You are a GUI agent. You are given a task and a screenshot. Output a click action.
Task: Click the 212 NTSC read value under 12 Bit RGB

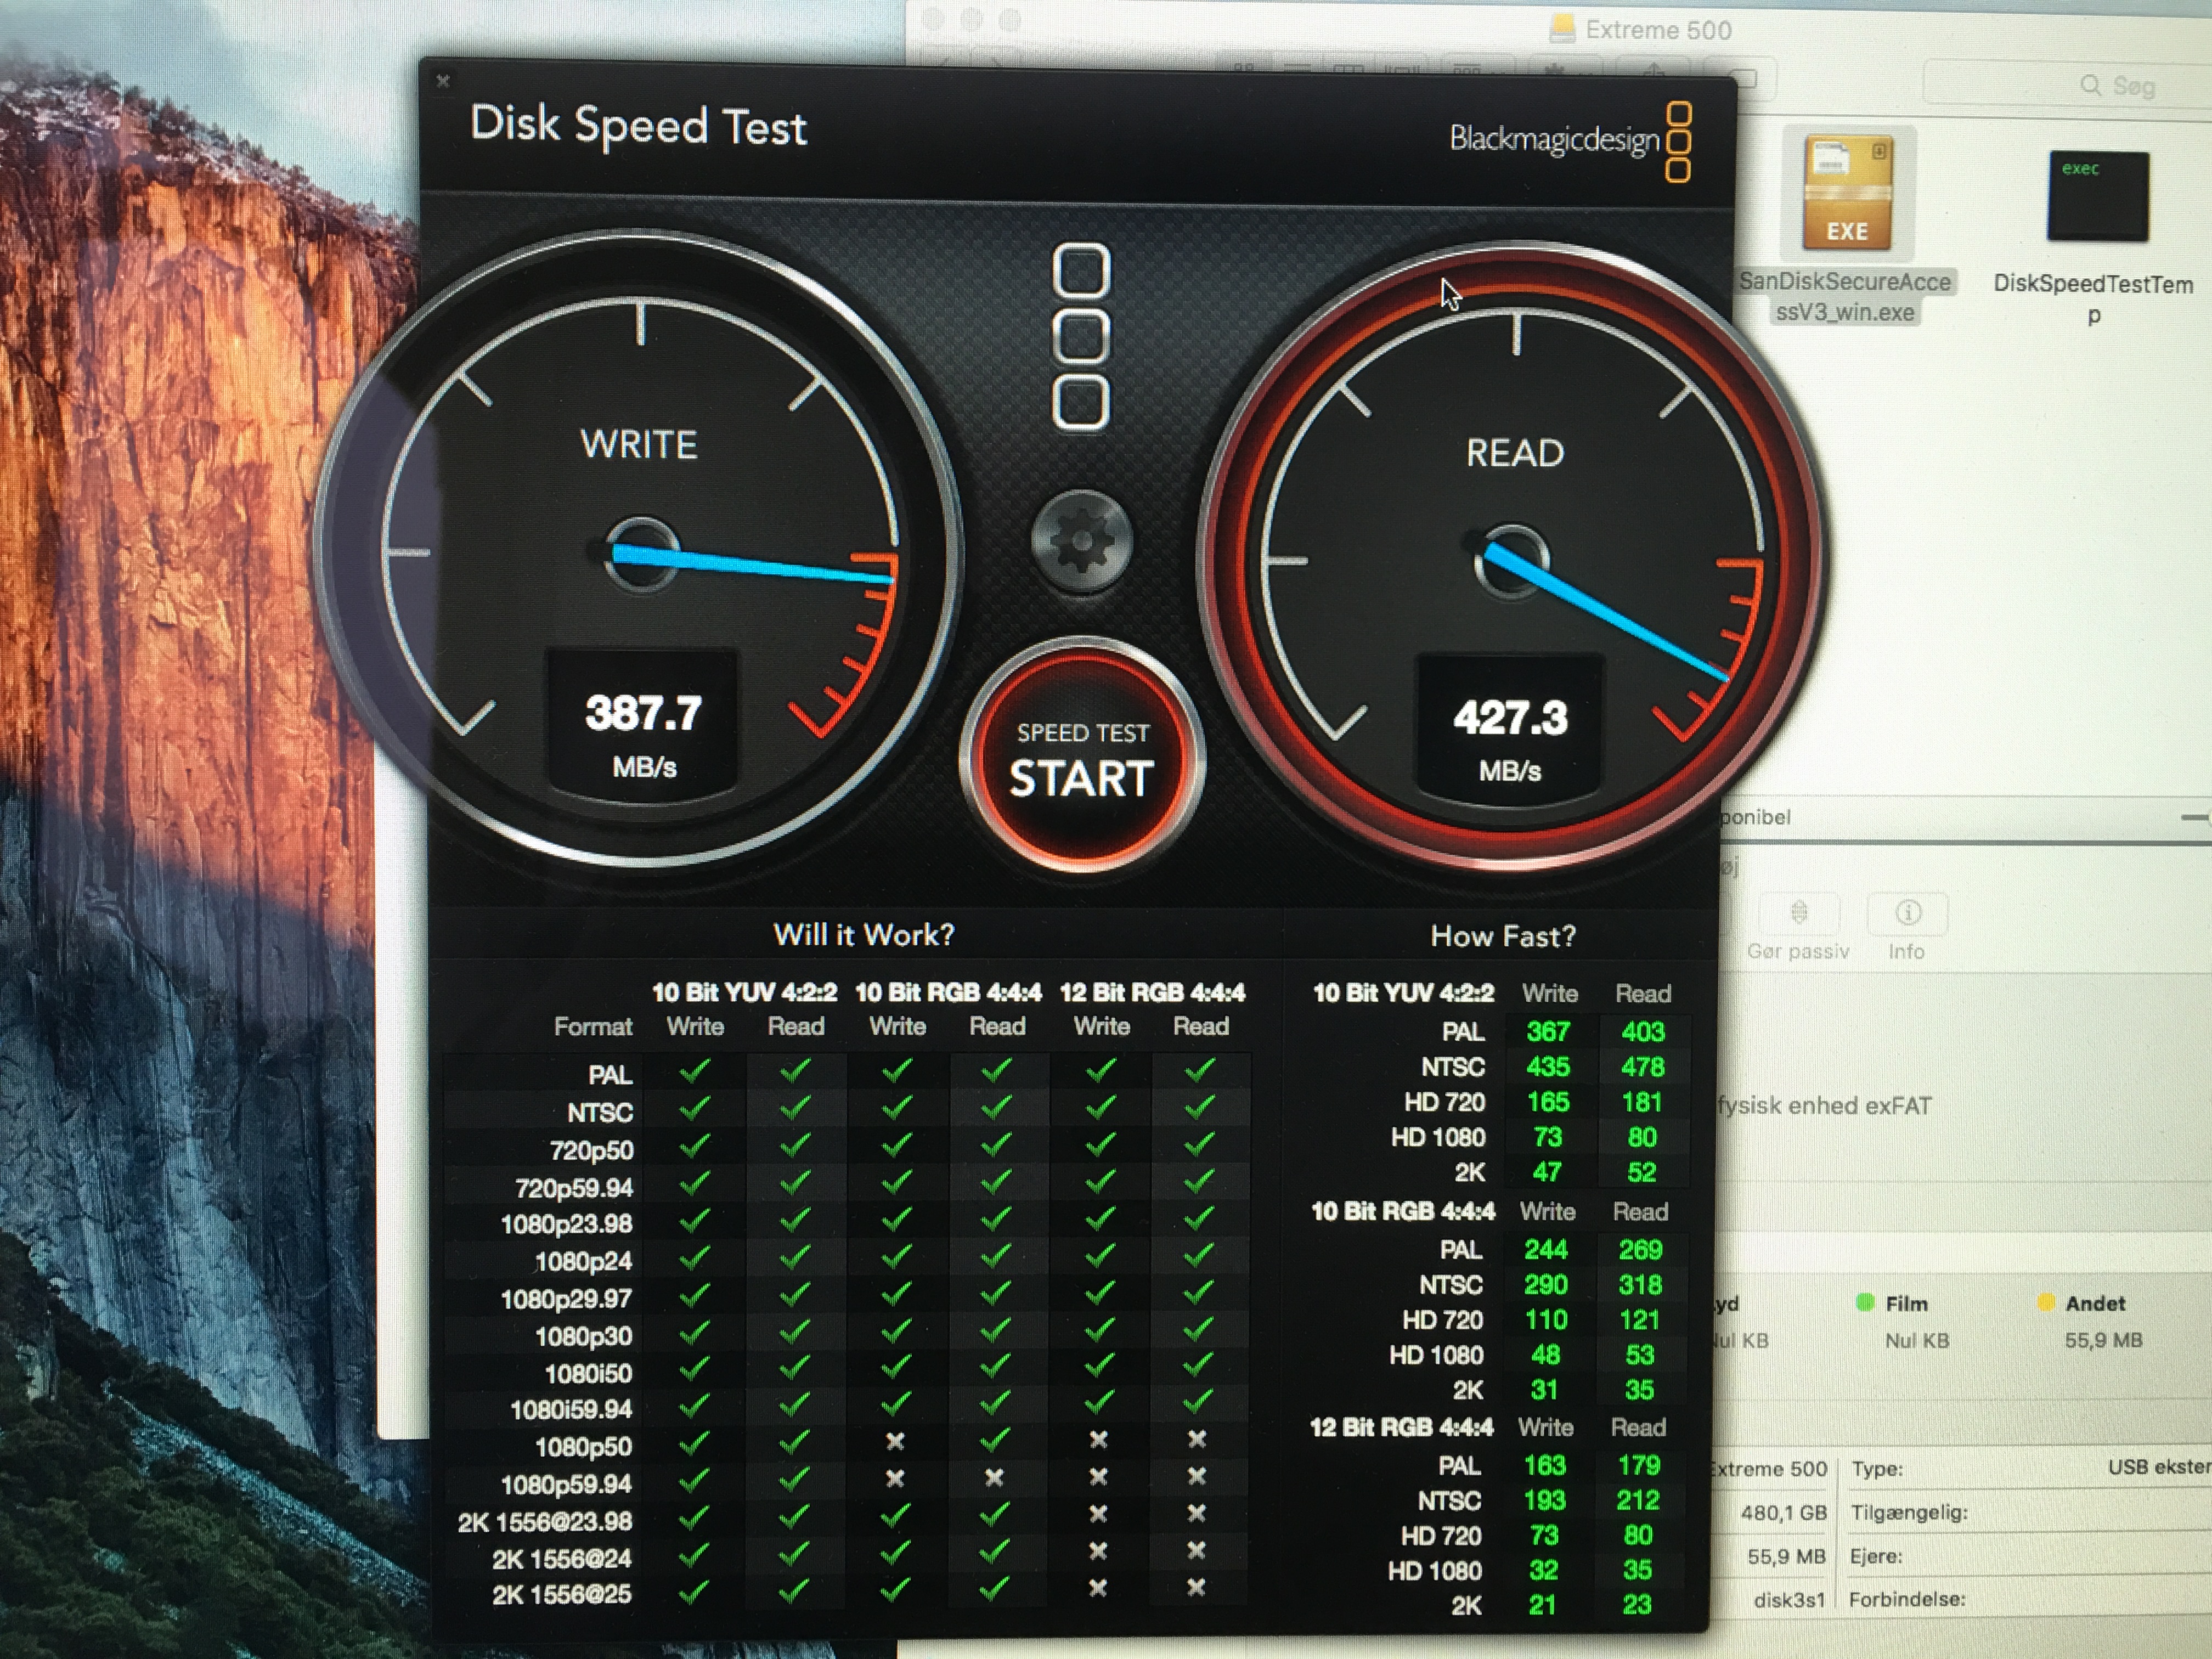[1638, 1501]
